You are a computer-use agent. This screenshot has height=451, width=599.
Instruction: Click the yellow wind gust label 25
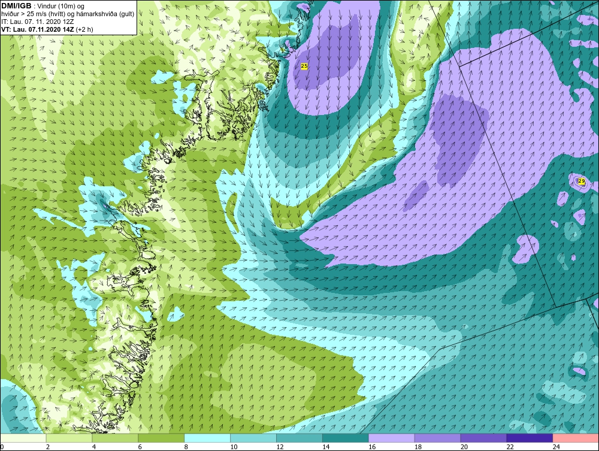point(304,66)
